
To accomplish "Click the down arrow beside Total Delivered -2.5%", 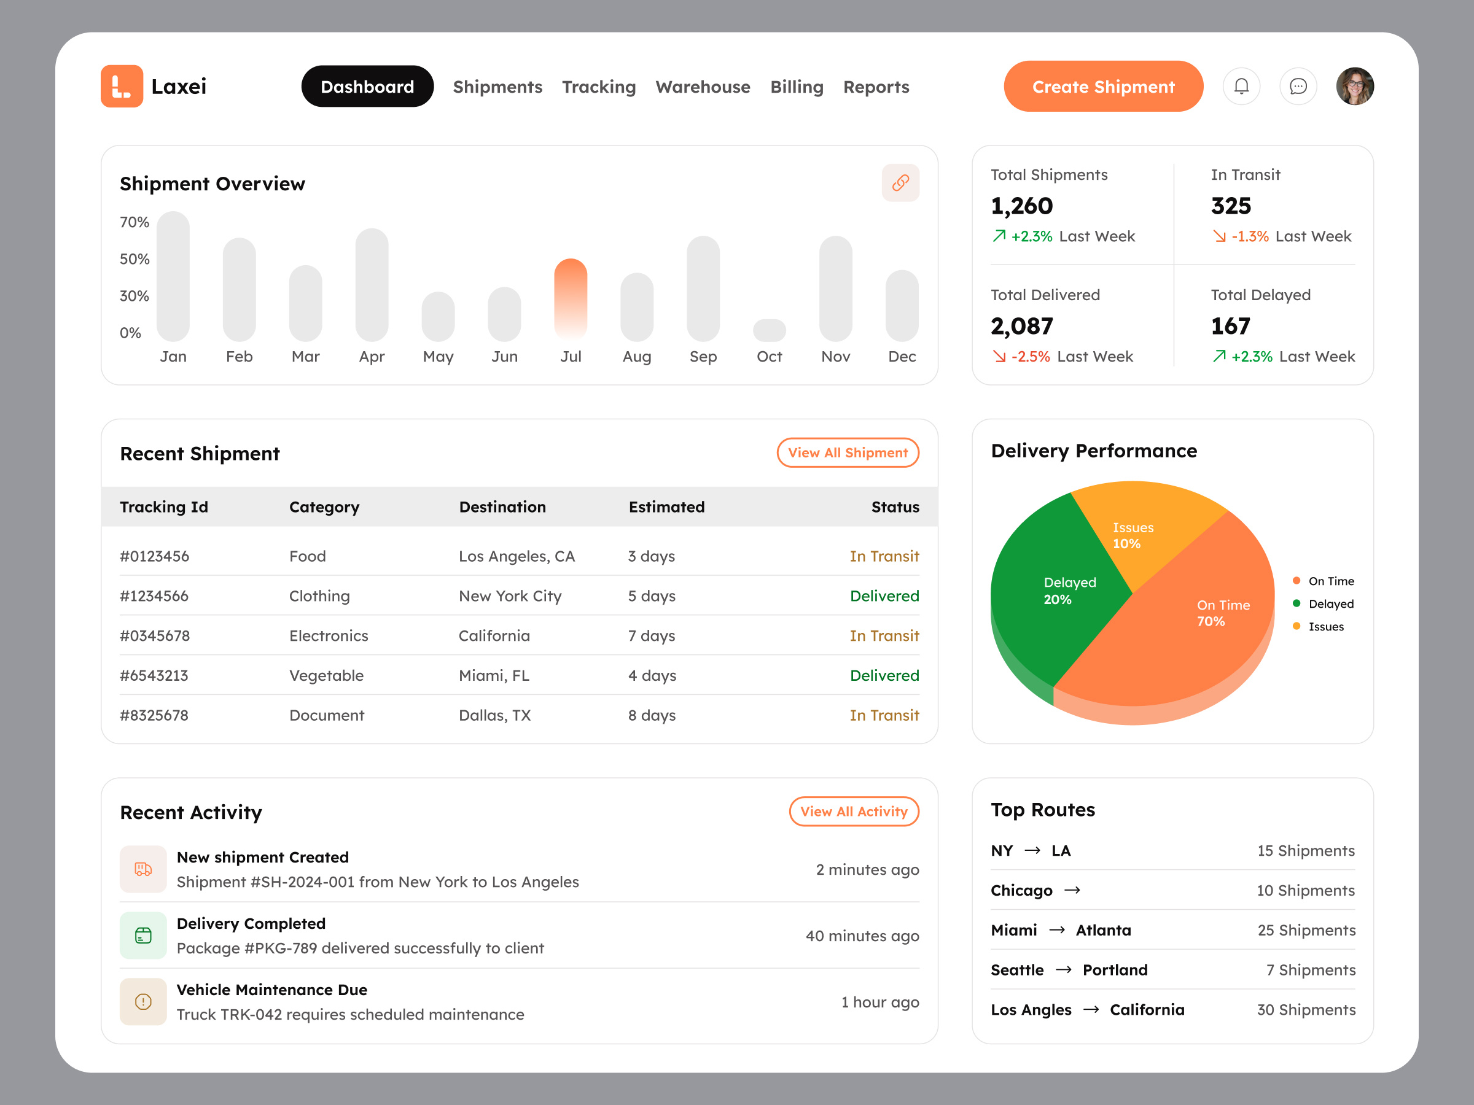I will 999,356.
